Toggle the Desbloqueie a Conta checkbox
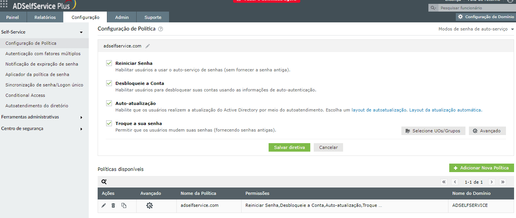The width and height of the screenshot is (516, 218). point(109,83)
